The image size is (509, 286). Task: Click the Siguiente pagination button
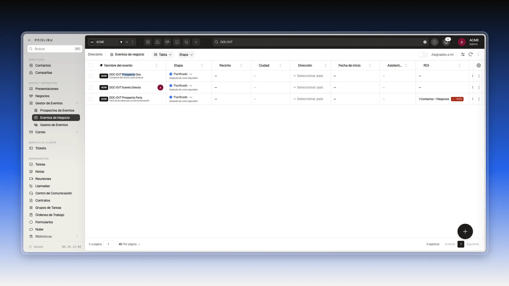[473, 244]
